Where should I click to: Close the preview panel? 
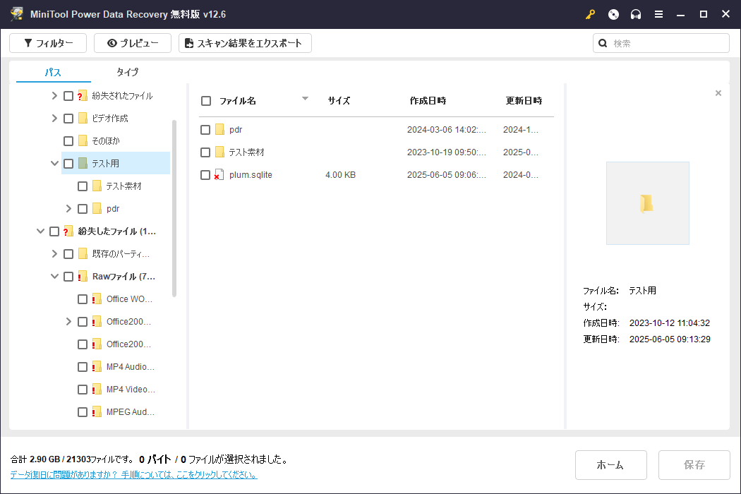718,93
